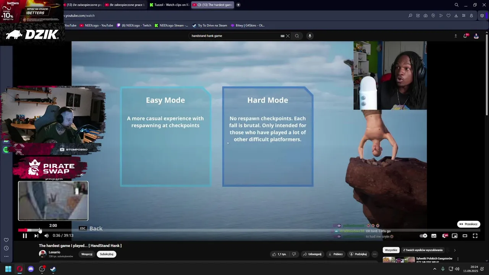Screen dimensions: 489x275
Task: Open the player settings gear
Action: 444,236
